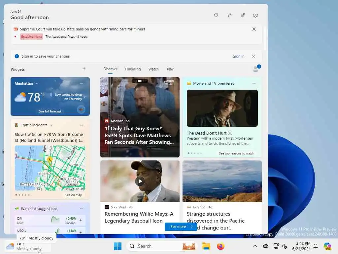Launch Firefox from the taskbar
The image size is (338, 254).
[x=220, y=246]
